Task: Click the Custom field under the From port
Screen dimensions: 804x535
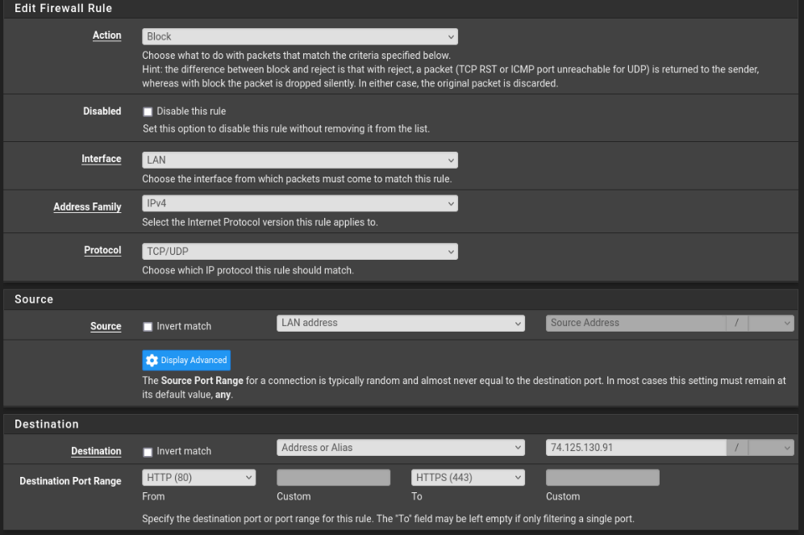Action: [333, 477]
